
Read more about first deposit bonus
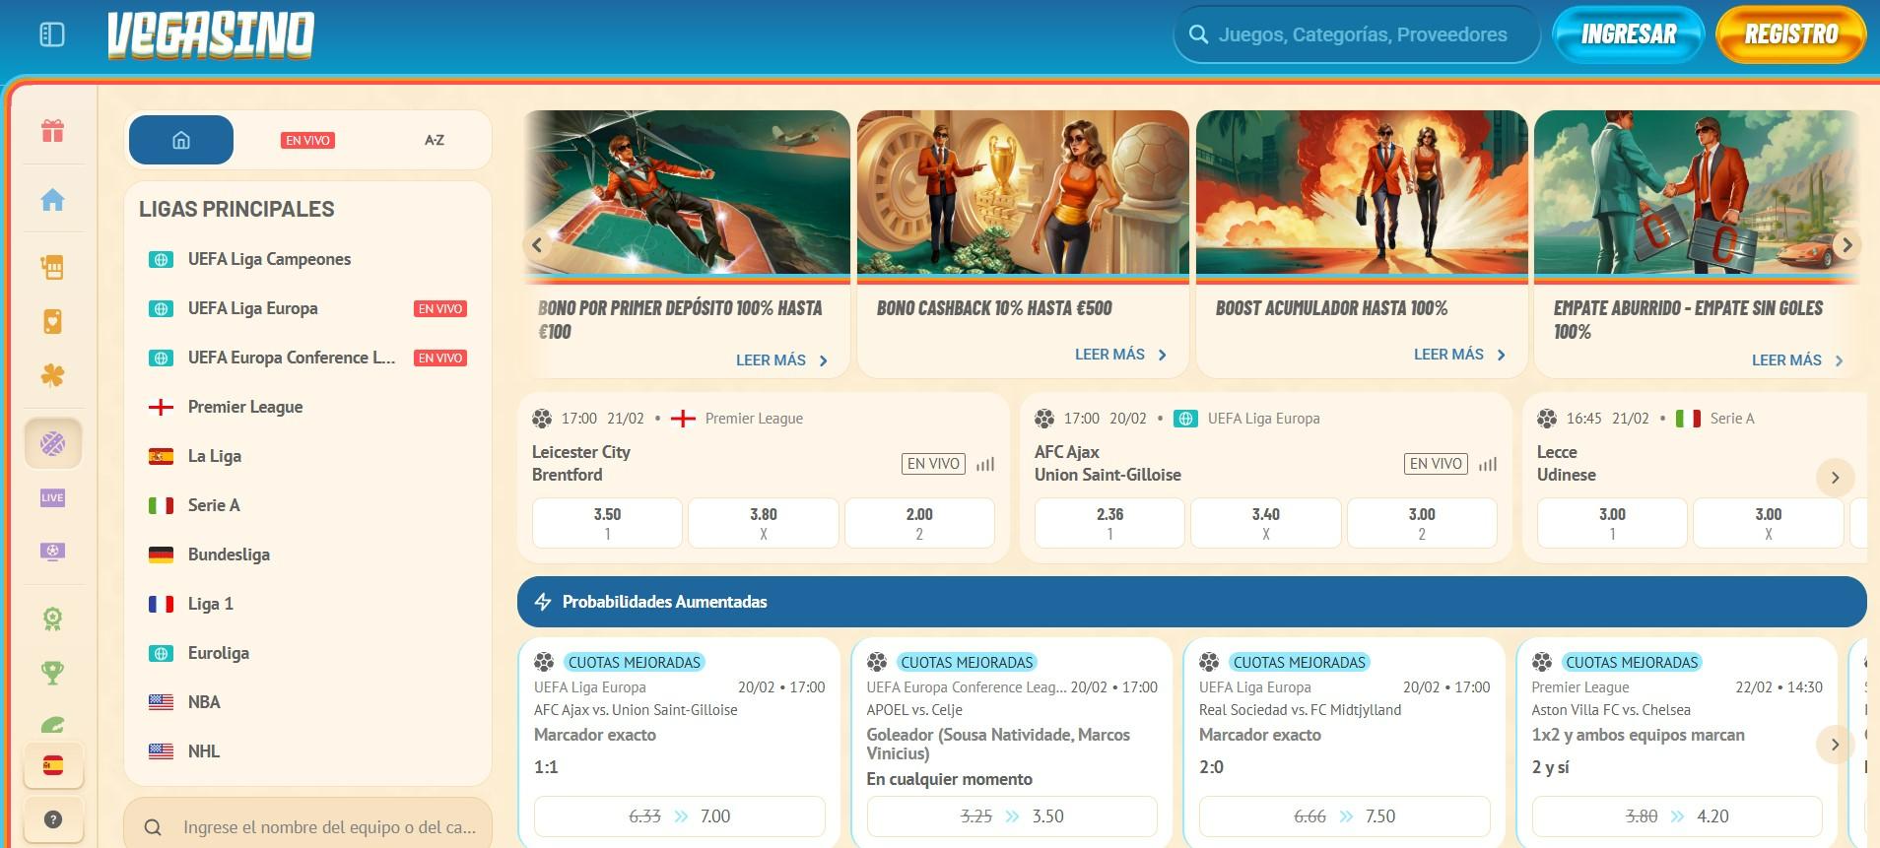[x=781, y=360]
